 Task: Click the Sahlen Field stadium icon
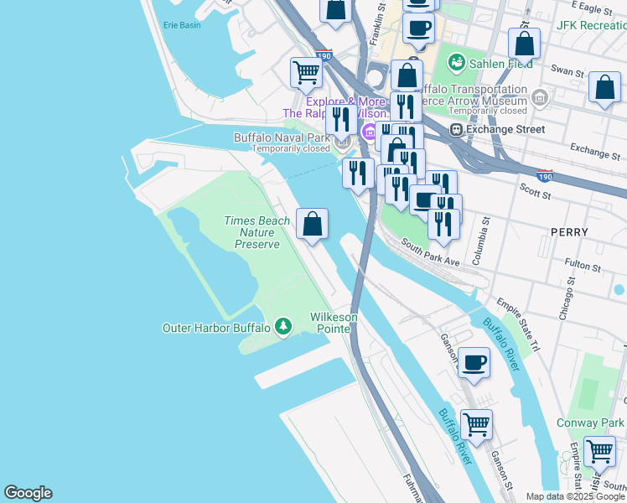(x=456, y=62)
